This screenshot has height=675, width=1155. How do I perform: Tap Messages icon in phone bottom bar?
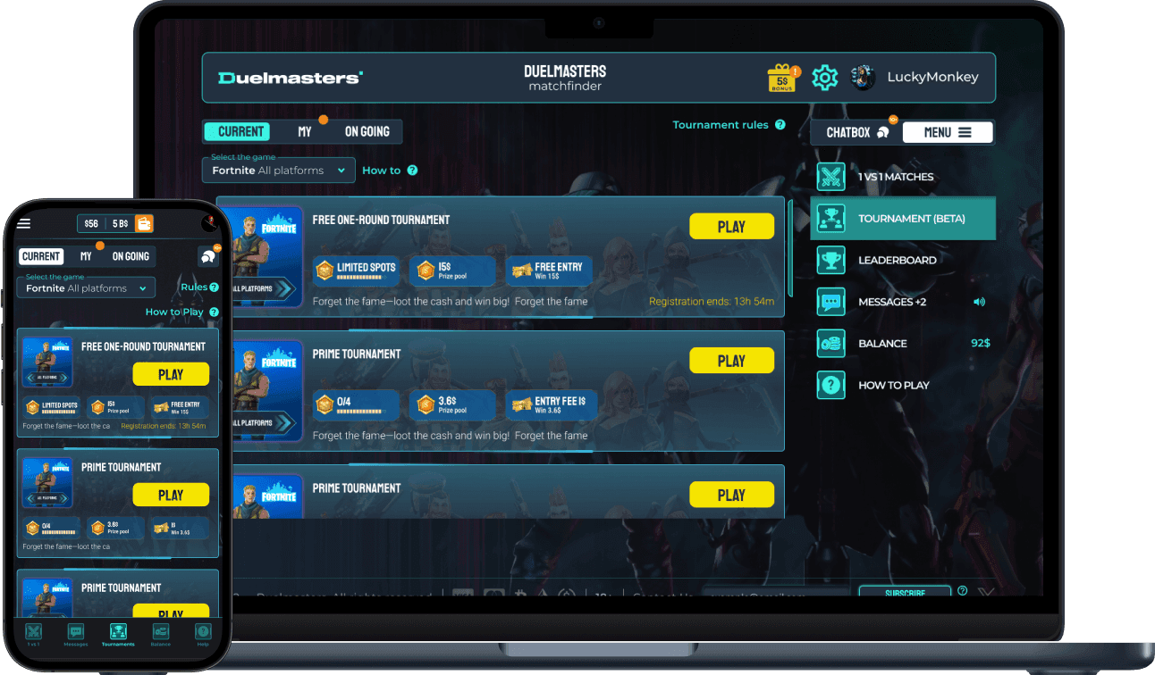tap(76, 632)
